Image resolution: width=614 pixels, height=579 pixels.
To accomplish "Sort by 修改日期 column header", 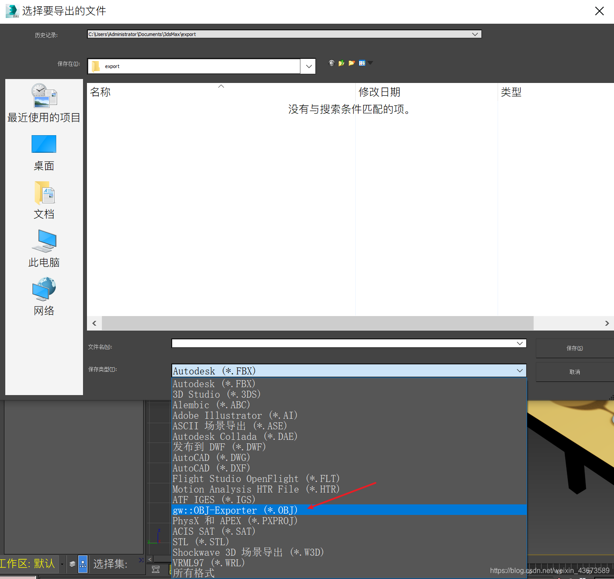I will [x=426, y=92].
